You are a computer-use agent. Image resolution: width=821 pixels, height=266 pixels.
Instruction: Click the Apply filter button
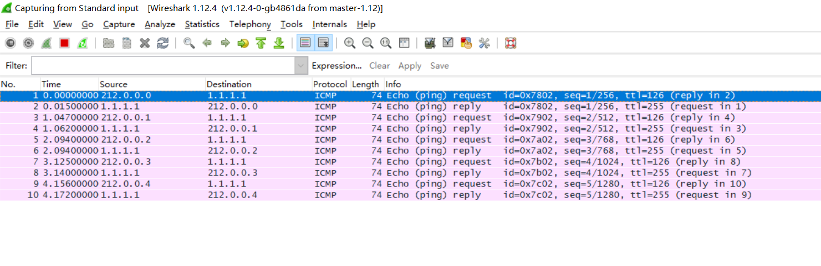click(410, 66)
